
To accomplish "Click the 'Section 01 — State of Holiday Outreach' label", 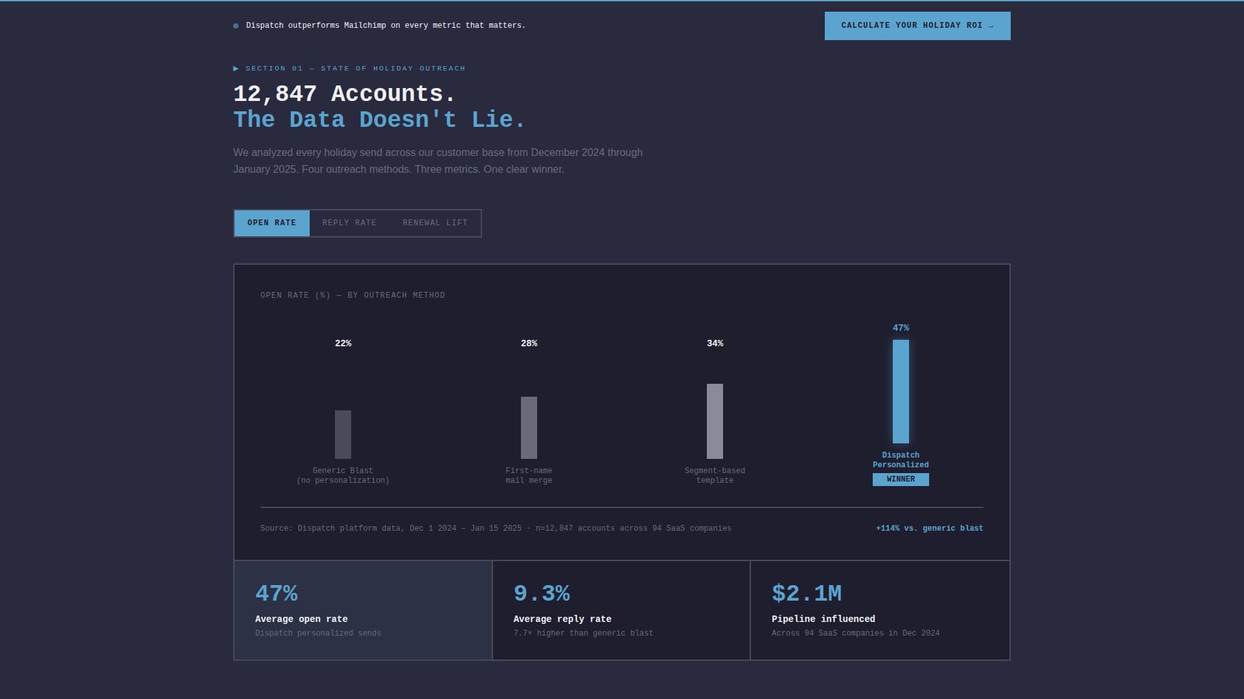I will coord(356,69).
